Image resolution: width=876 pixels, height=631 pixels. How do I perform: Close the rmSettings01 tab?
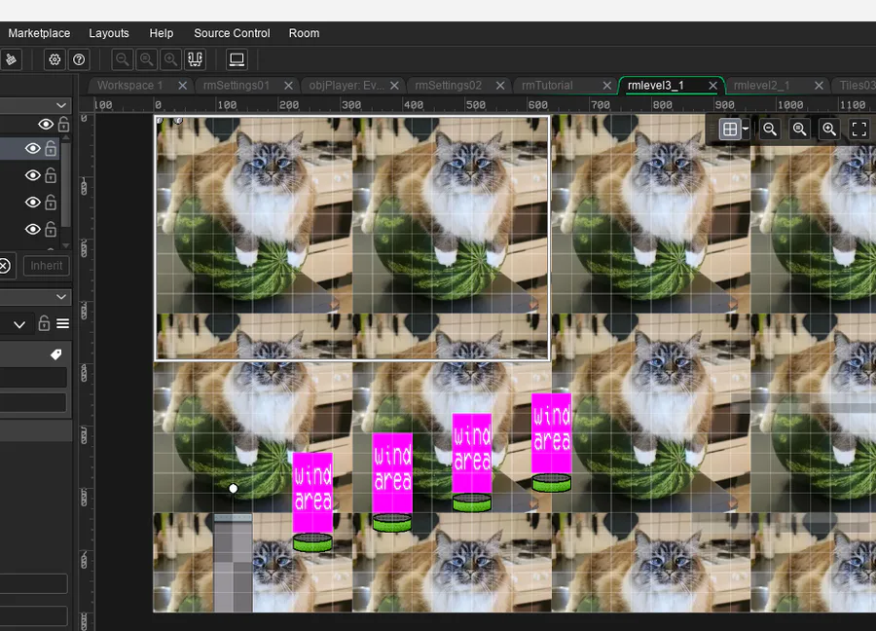[x=288, y=86]
